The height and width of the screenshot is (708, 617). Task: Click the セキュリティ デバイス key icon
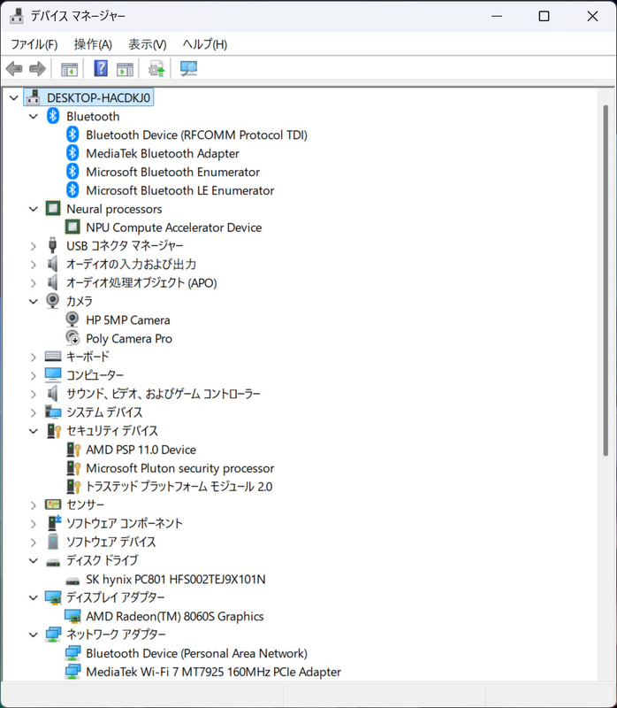(54, 431)
